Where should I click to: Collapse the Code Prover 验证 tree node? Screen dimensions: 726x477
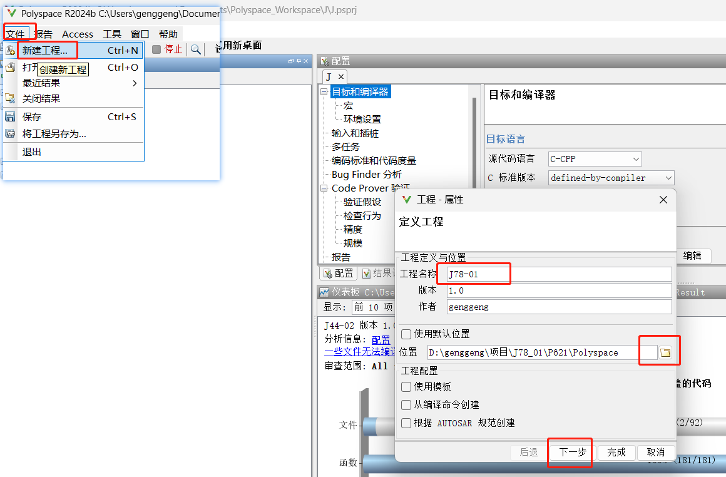[324, 188]
